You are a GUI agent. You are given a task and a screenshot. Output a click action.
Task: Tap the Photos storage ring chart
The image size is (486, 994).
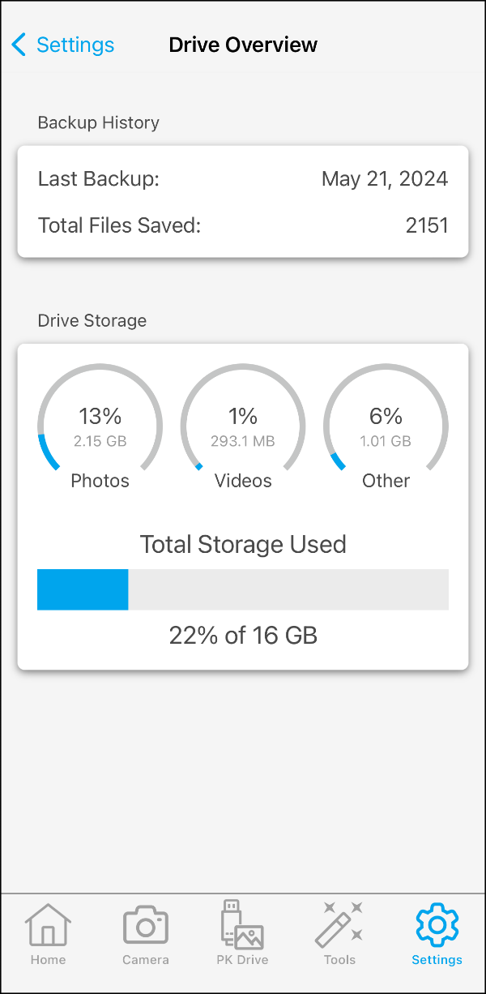(100, 422)
